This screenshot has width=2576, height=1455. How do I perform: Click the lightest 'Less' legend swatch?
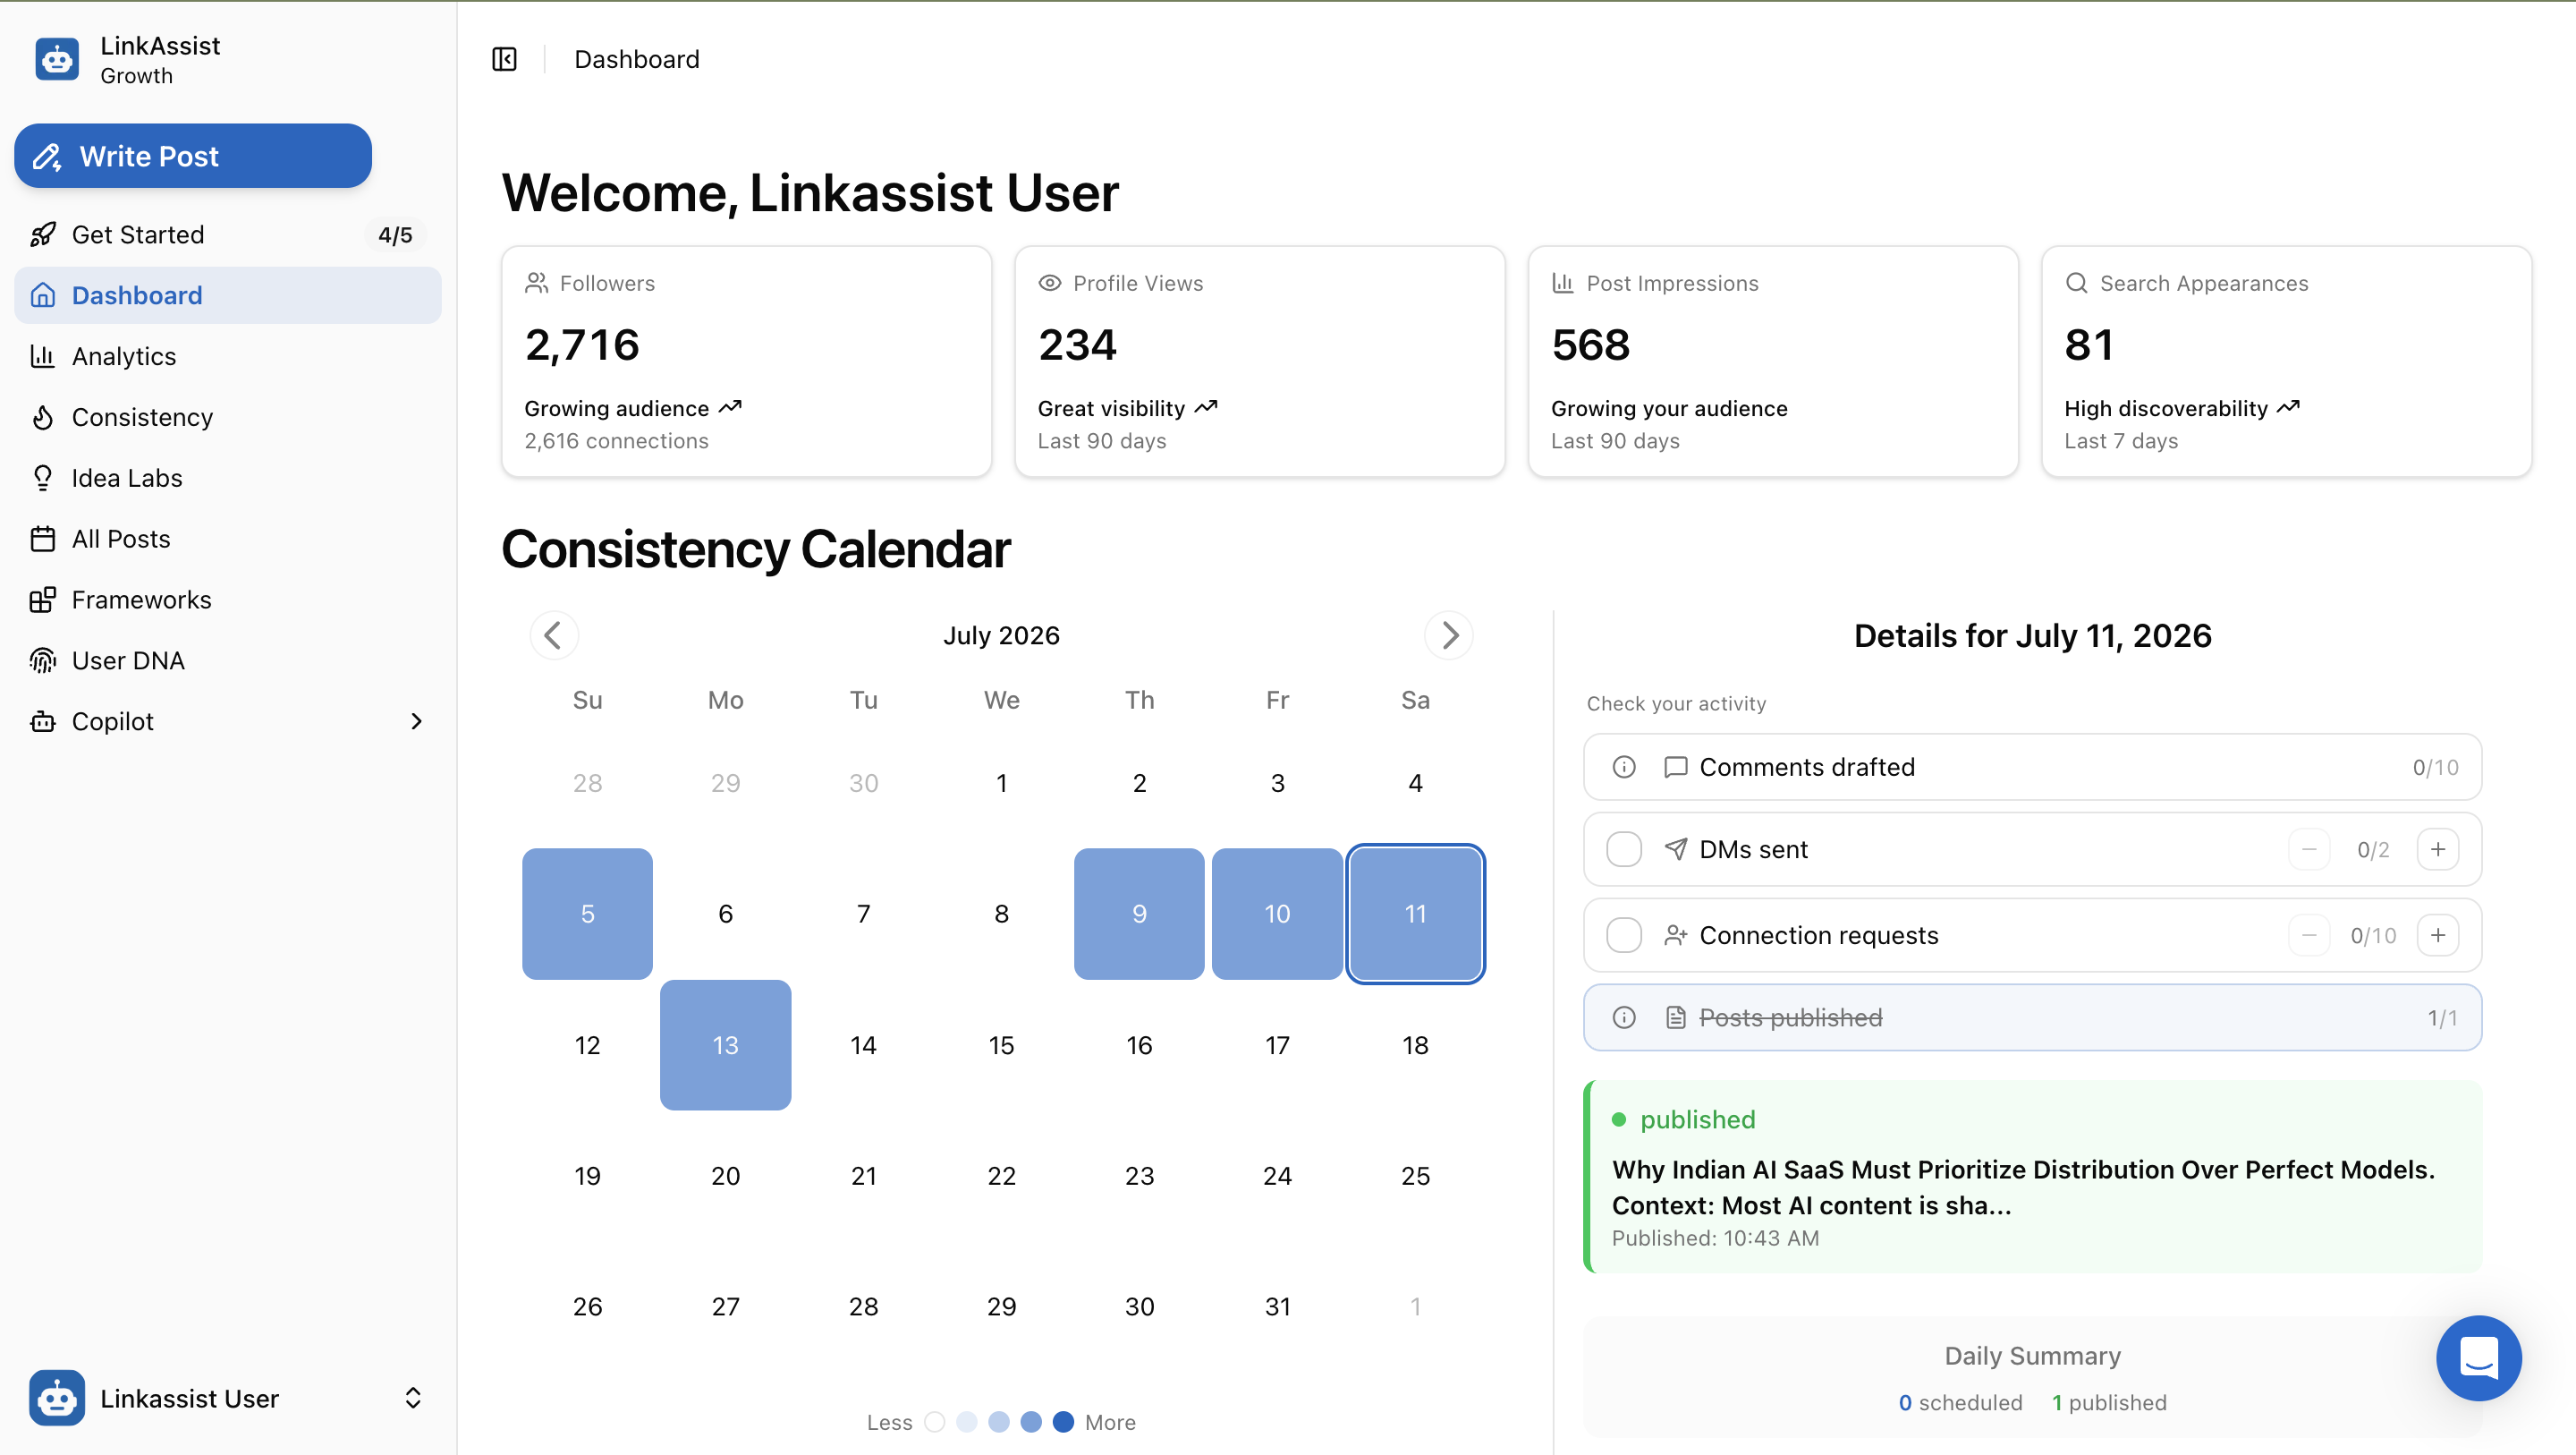(x=934, y=1422)
